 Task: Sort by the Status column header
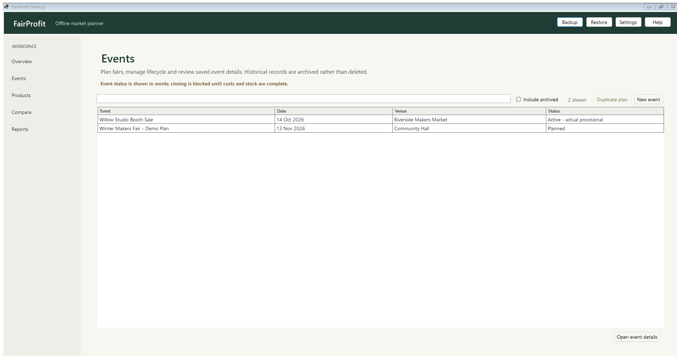point(605,111)
